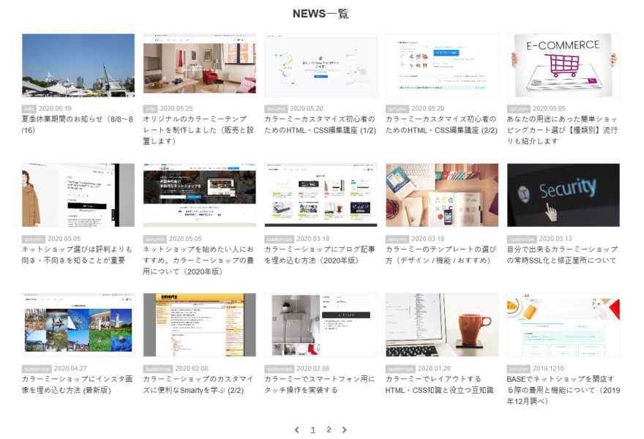
Task: Click the customize tag next to 2020.03.13
Action: click(x=522, y=239)
